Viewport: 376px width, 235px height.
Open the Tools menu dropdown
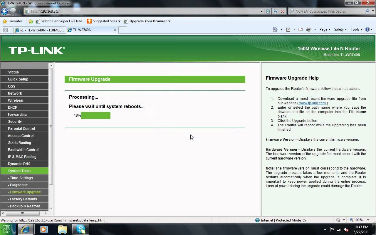(x=357, y=29)
